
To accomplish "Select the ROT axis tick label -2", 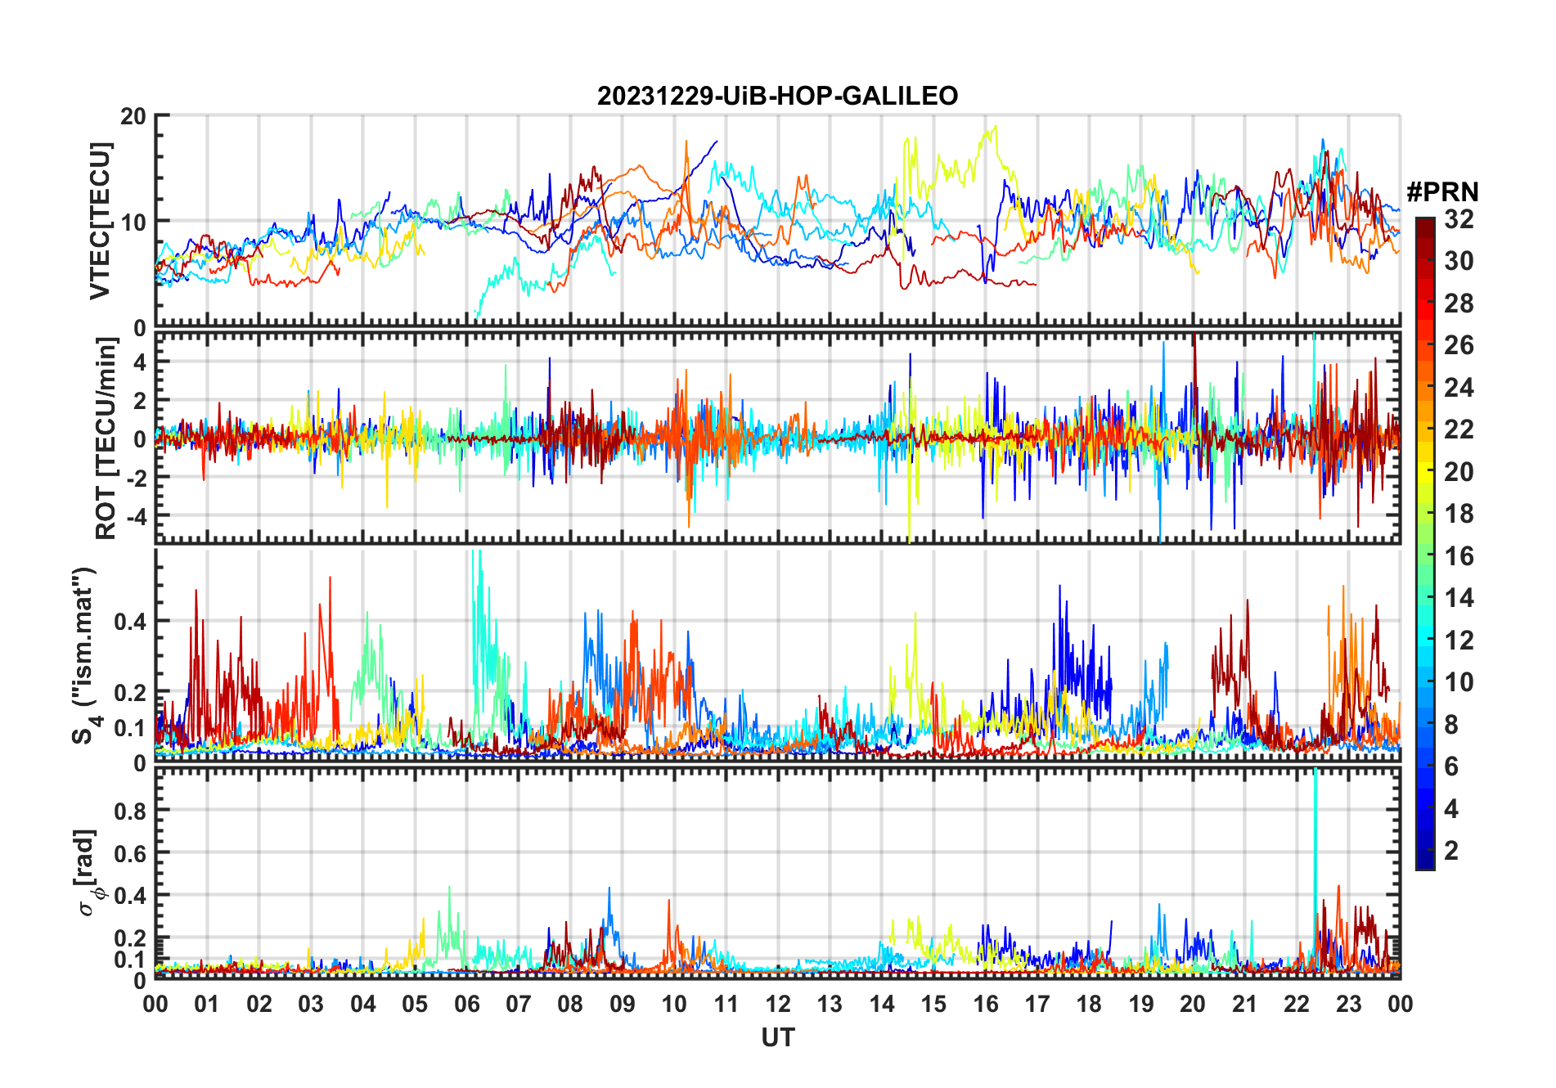I will point(135,477).
